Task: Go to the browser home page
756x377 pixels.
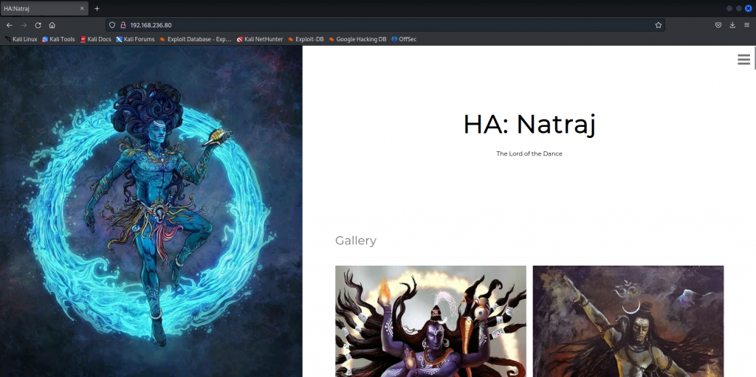Action: tap(52, 25)
